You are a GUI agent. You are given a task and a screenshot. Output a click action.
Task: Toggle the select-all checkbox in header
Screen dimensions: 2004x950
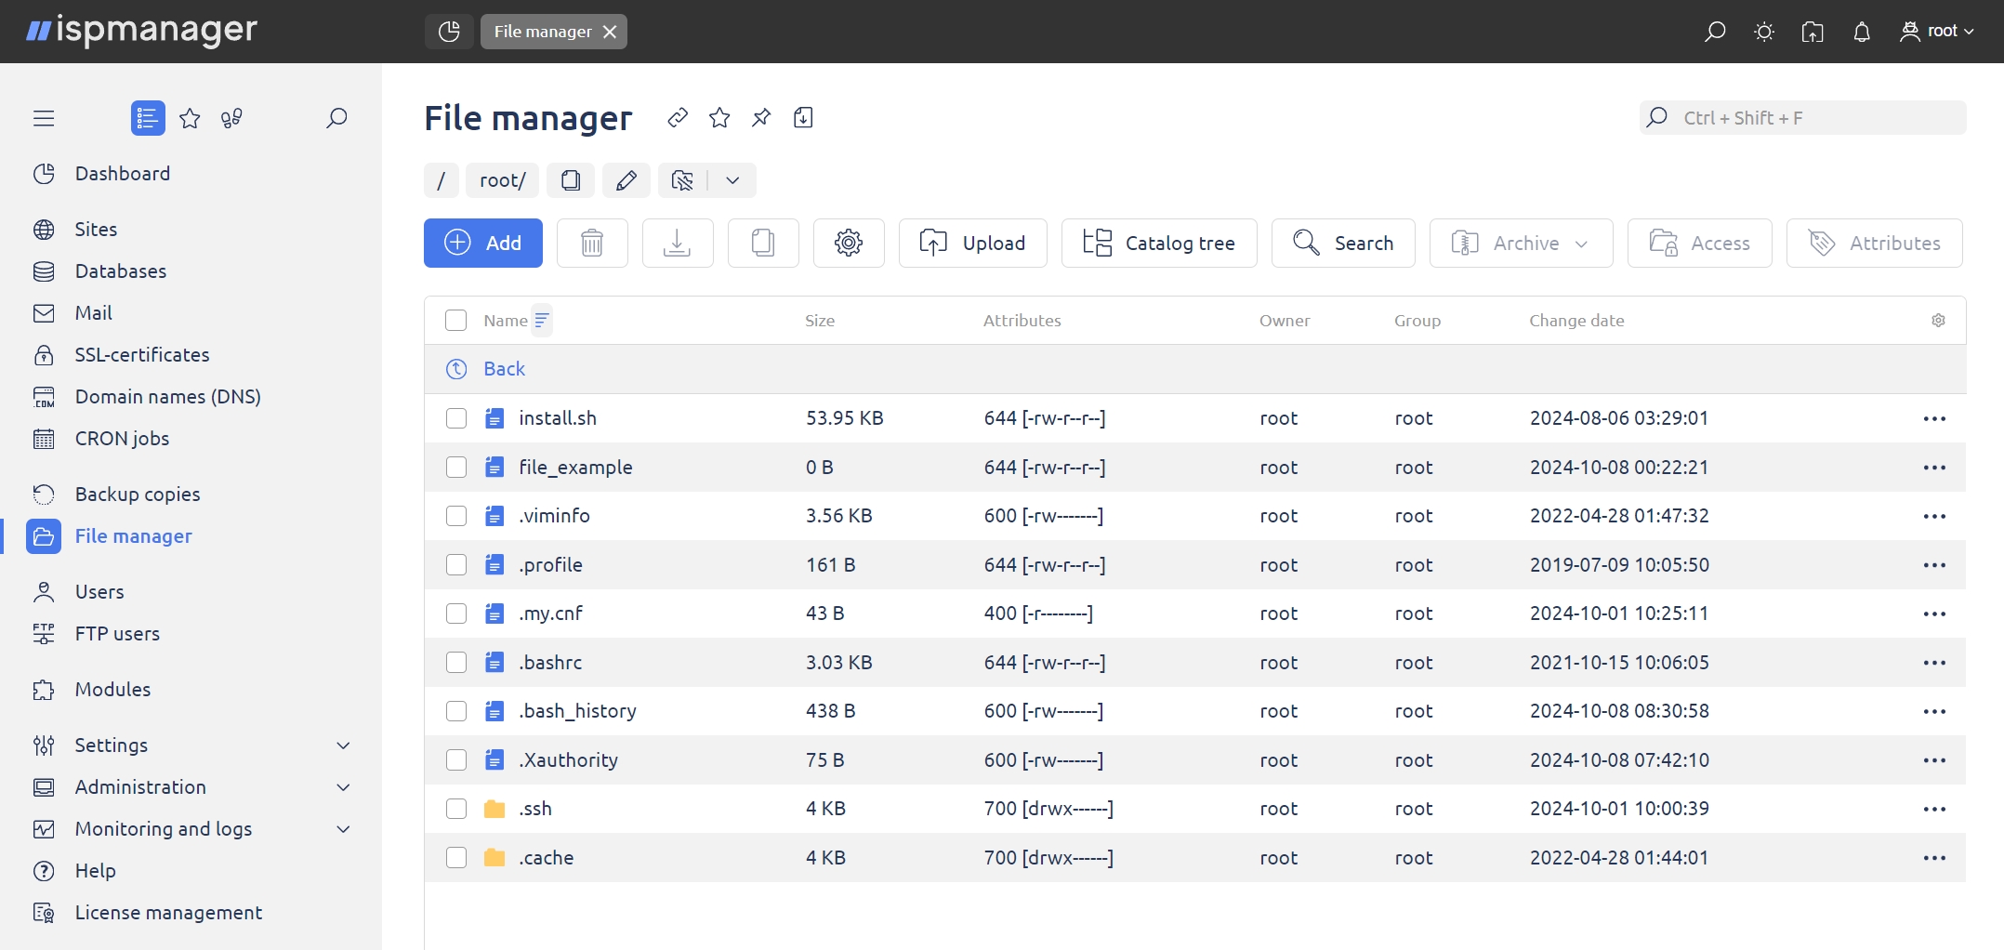[x=456, y=321]
